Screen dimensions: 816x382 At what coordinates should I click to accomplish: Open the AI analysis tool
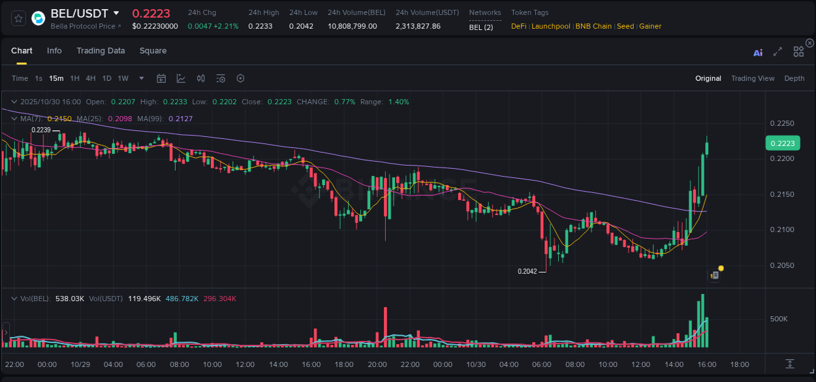click(758, 51)
